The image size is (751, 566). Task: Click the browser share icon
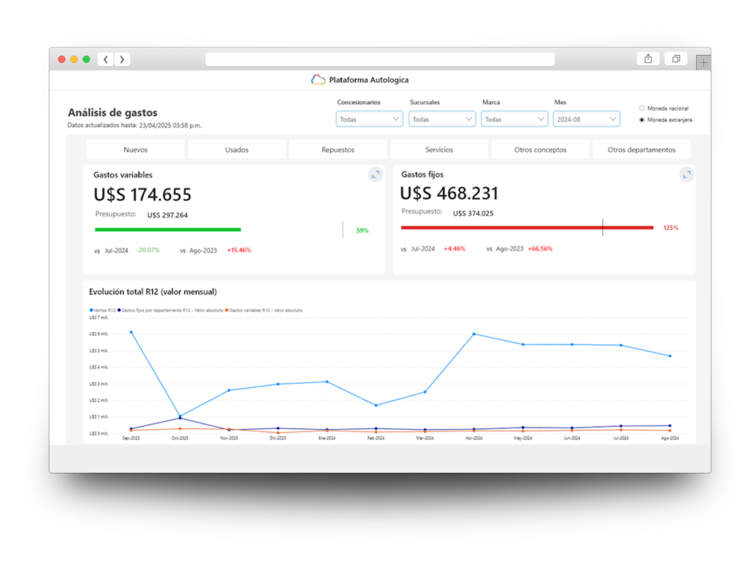click(648, 59)
